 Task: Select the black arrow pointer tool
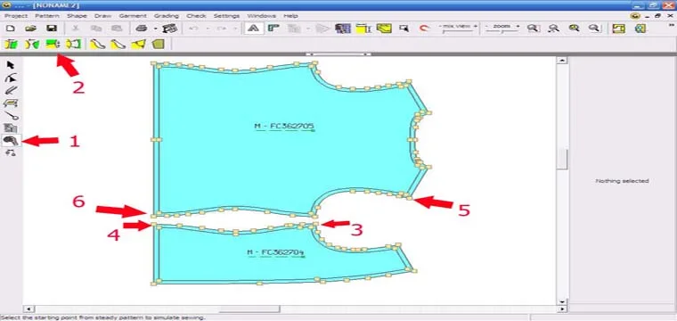click(11, 65)
